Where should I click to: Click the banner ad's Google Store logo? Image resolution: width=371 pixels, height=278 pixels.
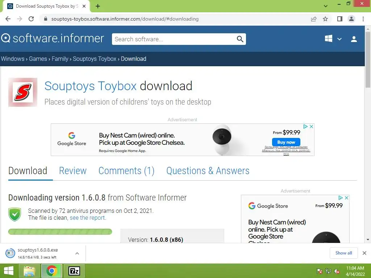coord(72,139)
